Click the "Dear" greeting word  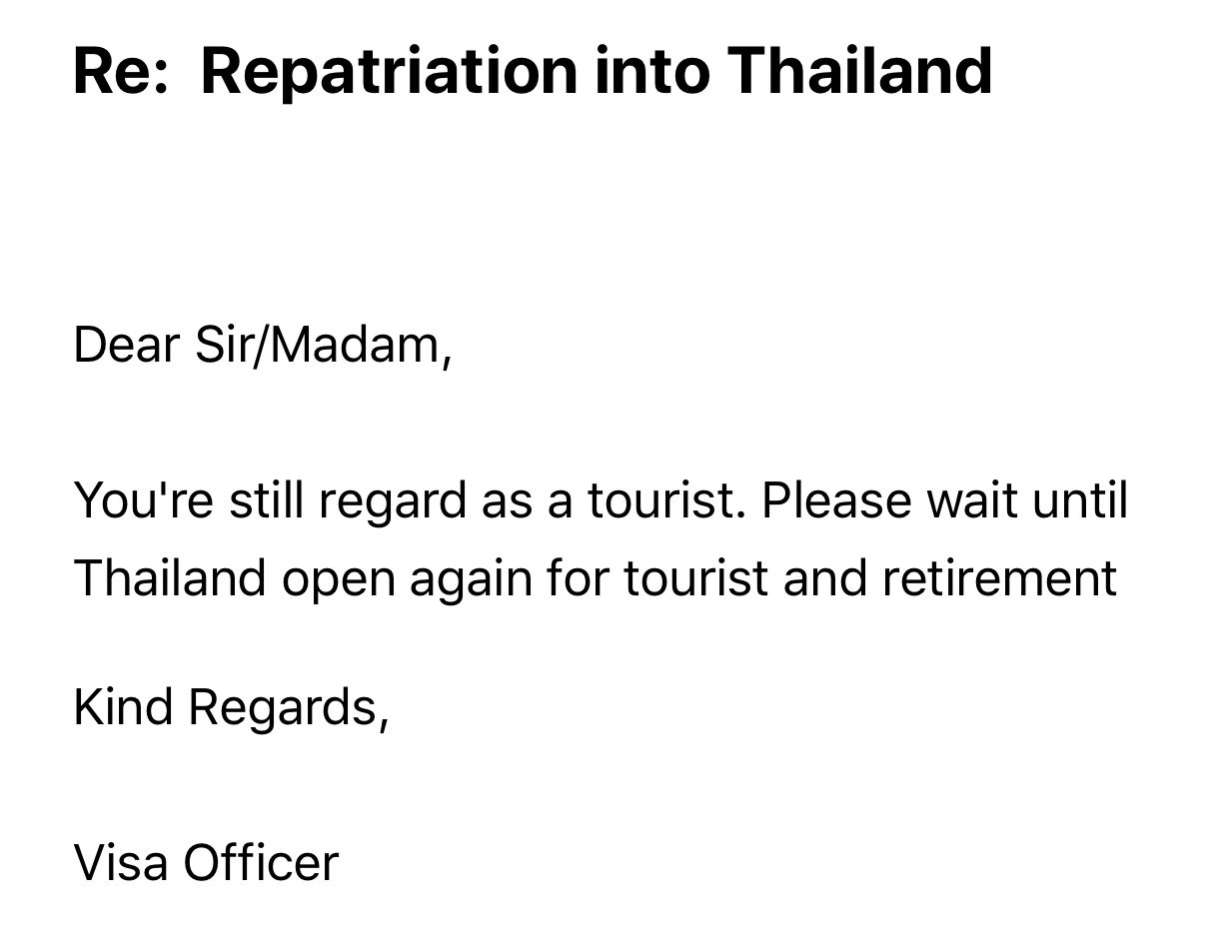(112, 346)
